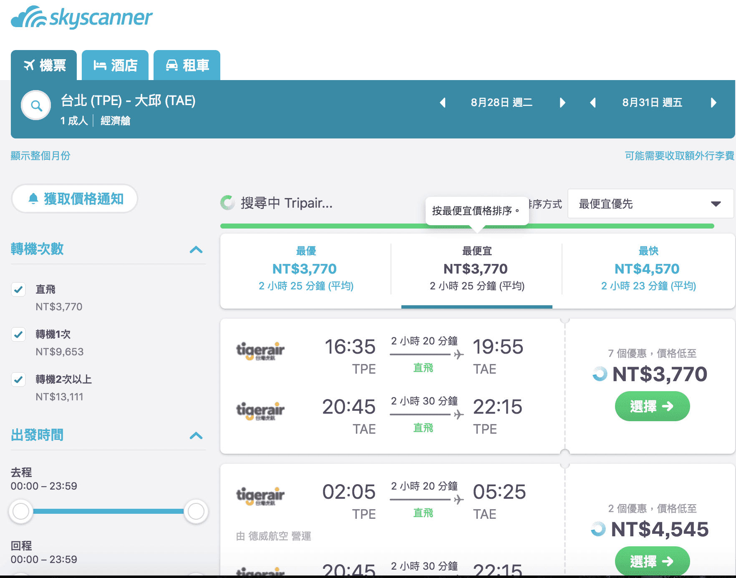
Task: Click 台北 (TPE) - 大邱 (TAE) route text
Action: coord(128,101)
